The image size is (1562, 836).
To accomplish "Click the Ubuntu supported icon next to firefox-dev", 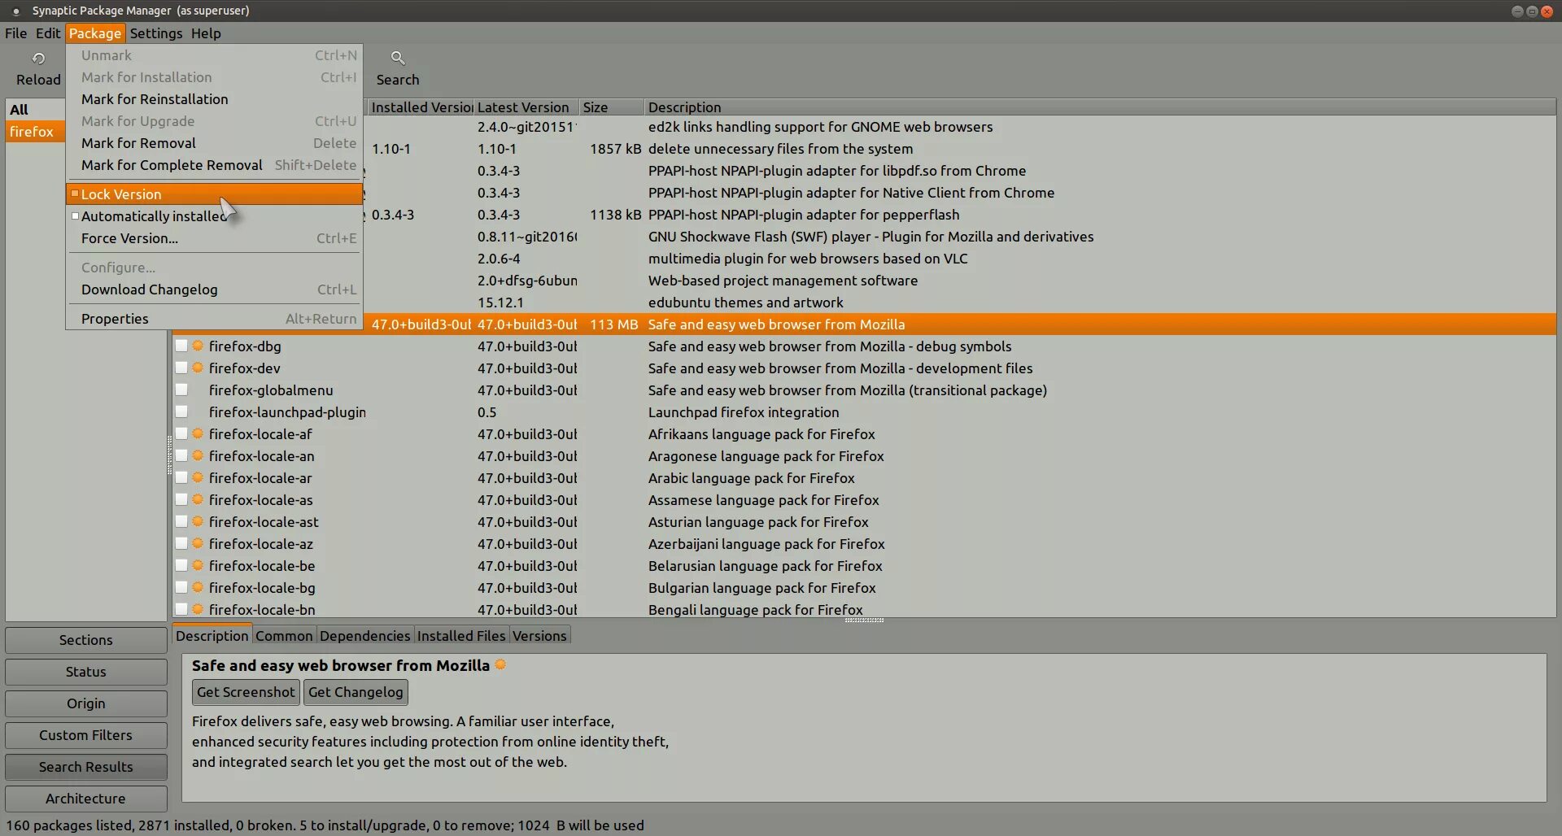I will click(x=198, y=368).
